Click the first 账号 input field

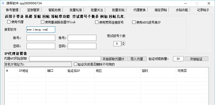[41, 38]
